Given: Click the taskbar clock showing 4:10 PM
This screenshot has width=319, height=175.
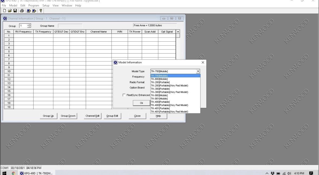Looking at the screenshot, I should (299, 173).
